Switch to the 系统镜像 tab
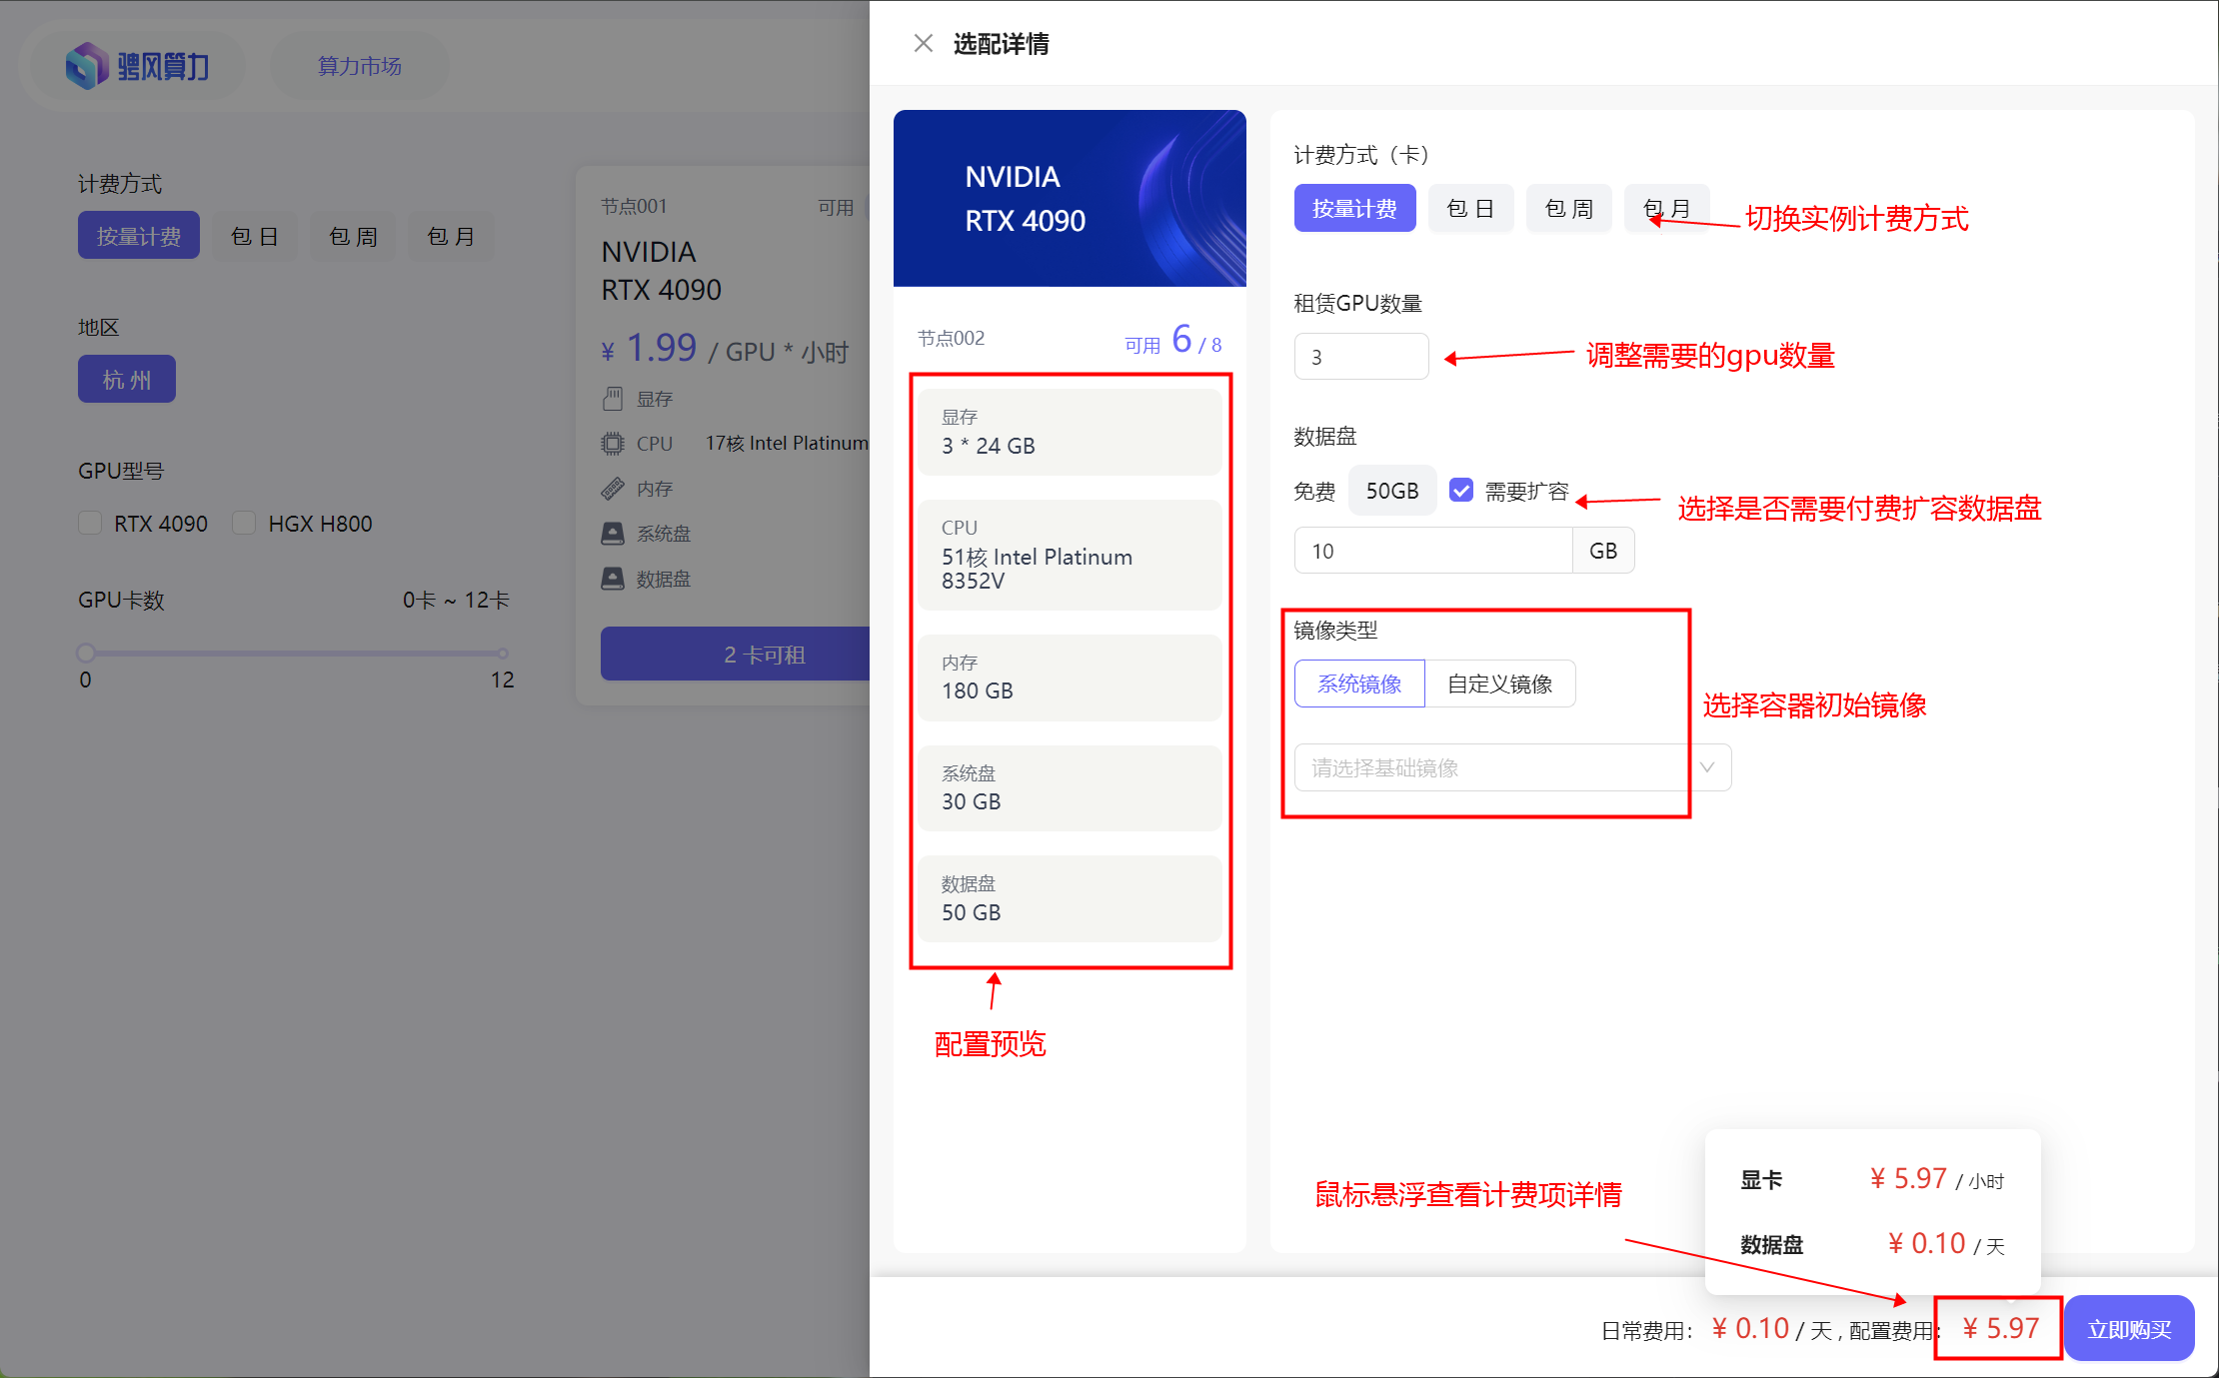Image resolution: width=2219 pixels, height=1378 pixels. [1359, 684]
